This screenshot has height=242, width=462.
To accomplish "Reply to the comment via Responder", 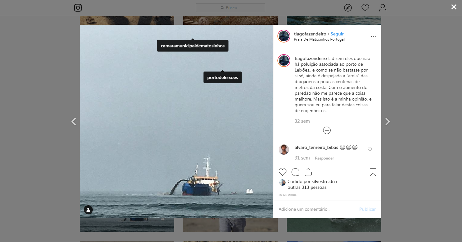I will [x=324, y=158].
